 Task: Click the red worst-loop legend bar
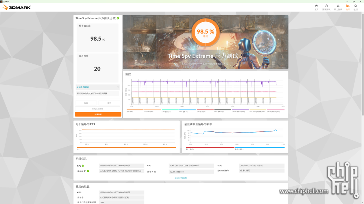210,147
